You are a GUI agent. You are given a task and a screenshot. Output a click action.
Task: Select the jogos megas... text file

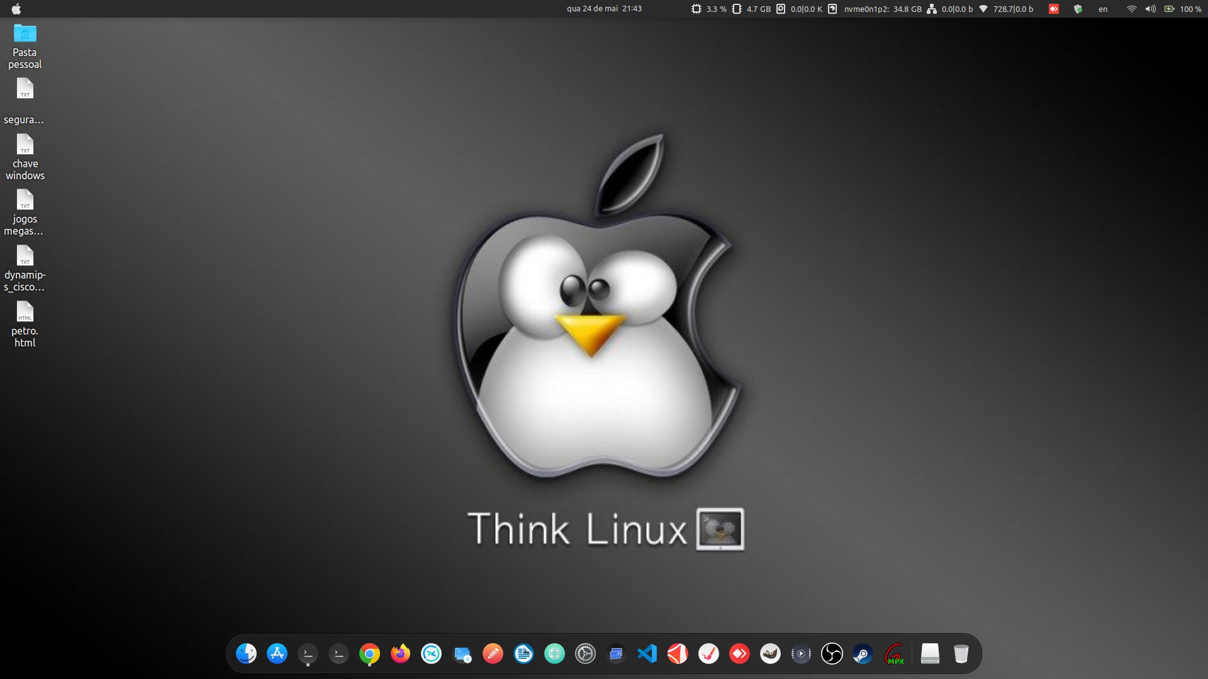25,213
